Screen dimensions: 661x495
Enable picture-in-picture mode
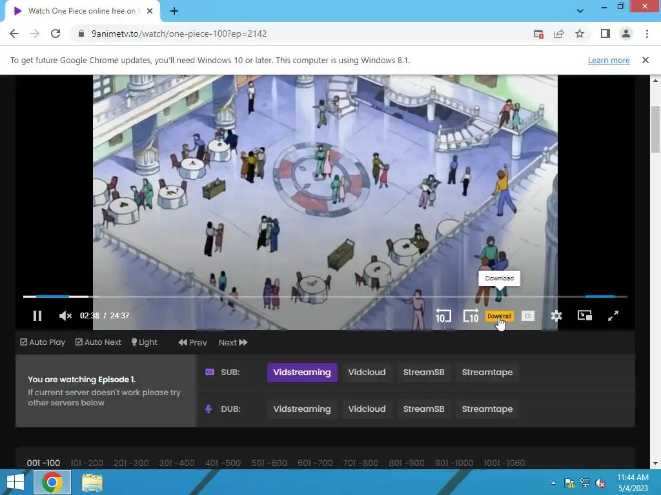[585, 315]
